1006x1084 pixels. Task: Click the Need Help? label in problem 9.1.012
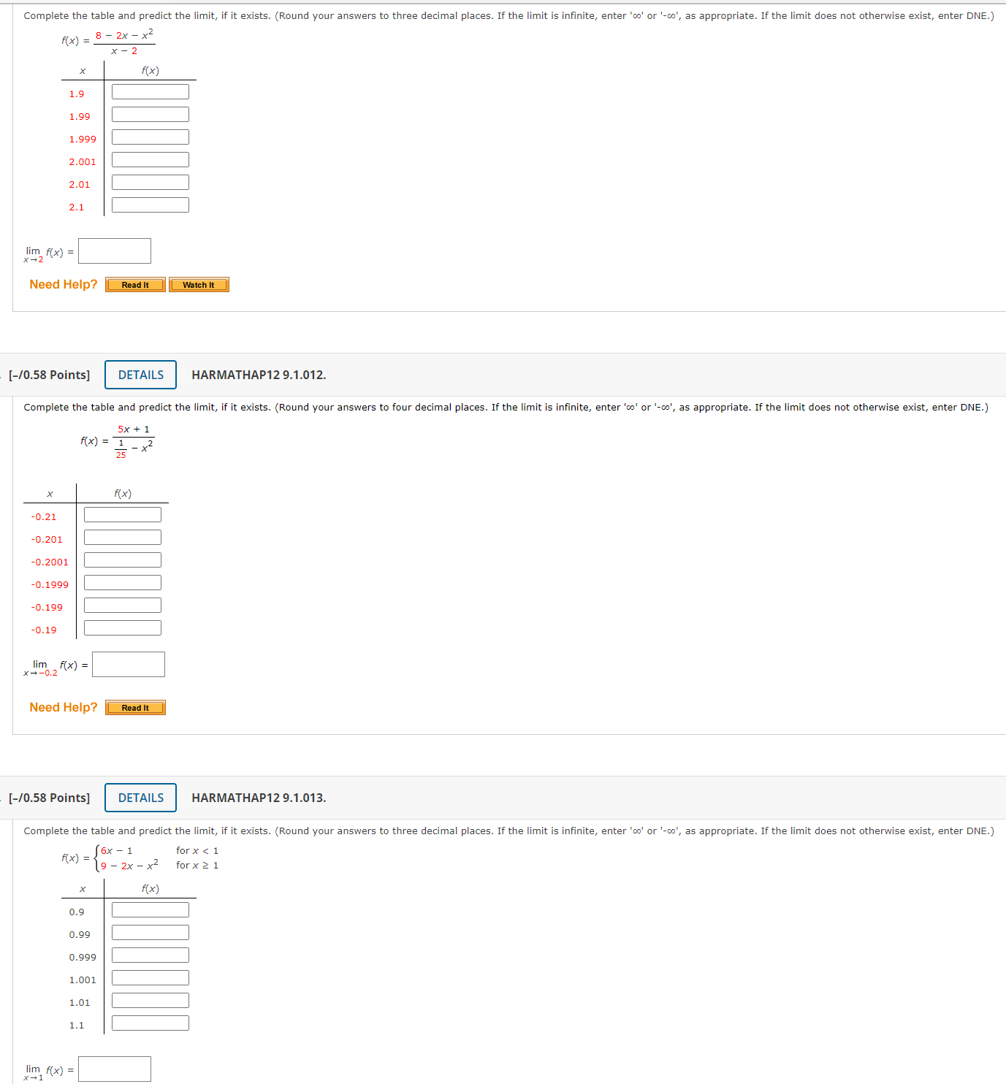(64, 707)
